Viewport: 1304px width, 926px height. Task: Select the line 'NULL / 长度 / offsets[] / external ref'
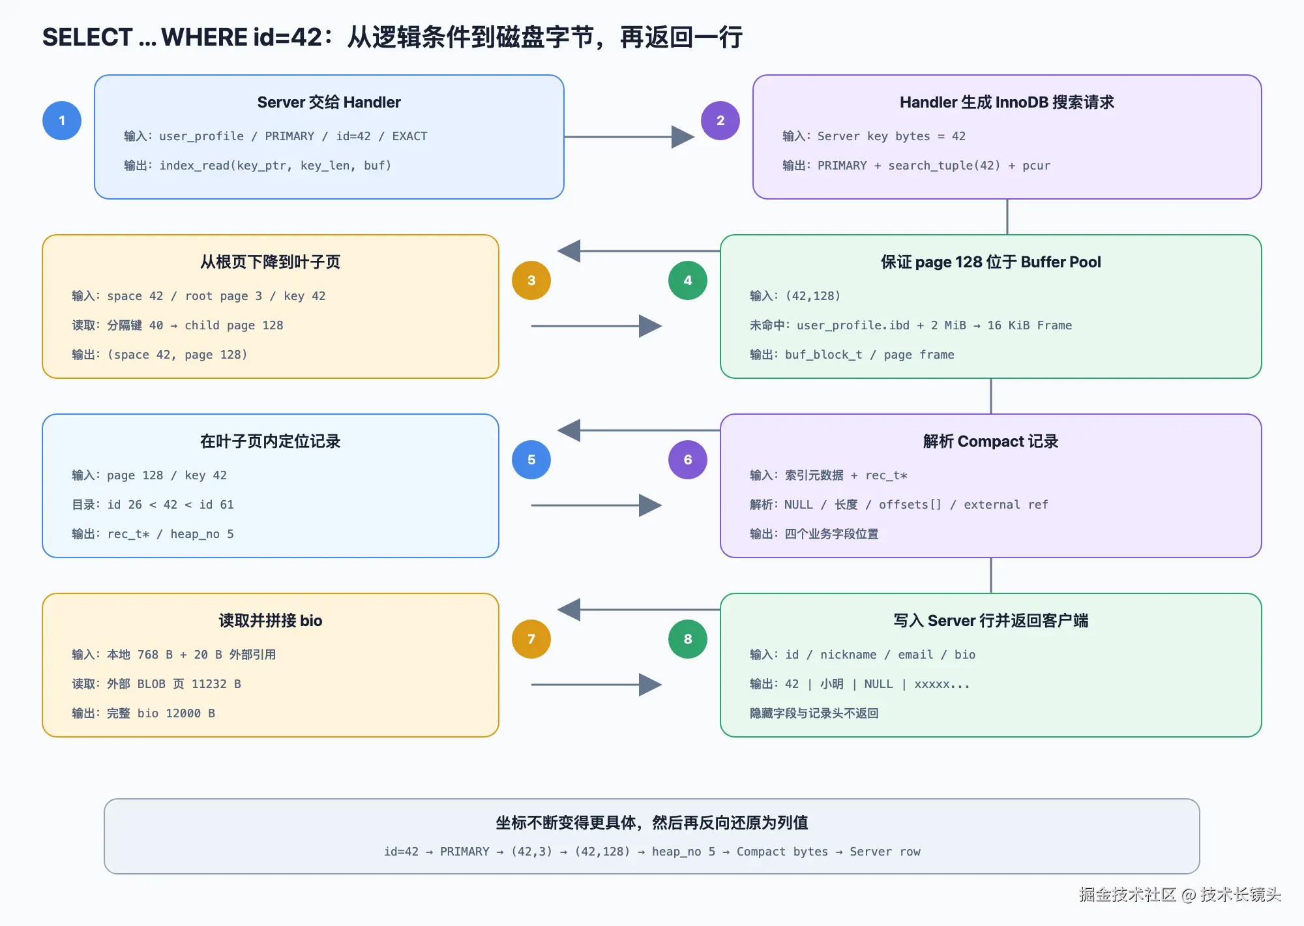click(916, 505)
